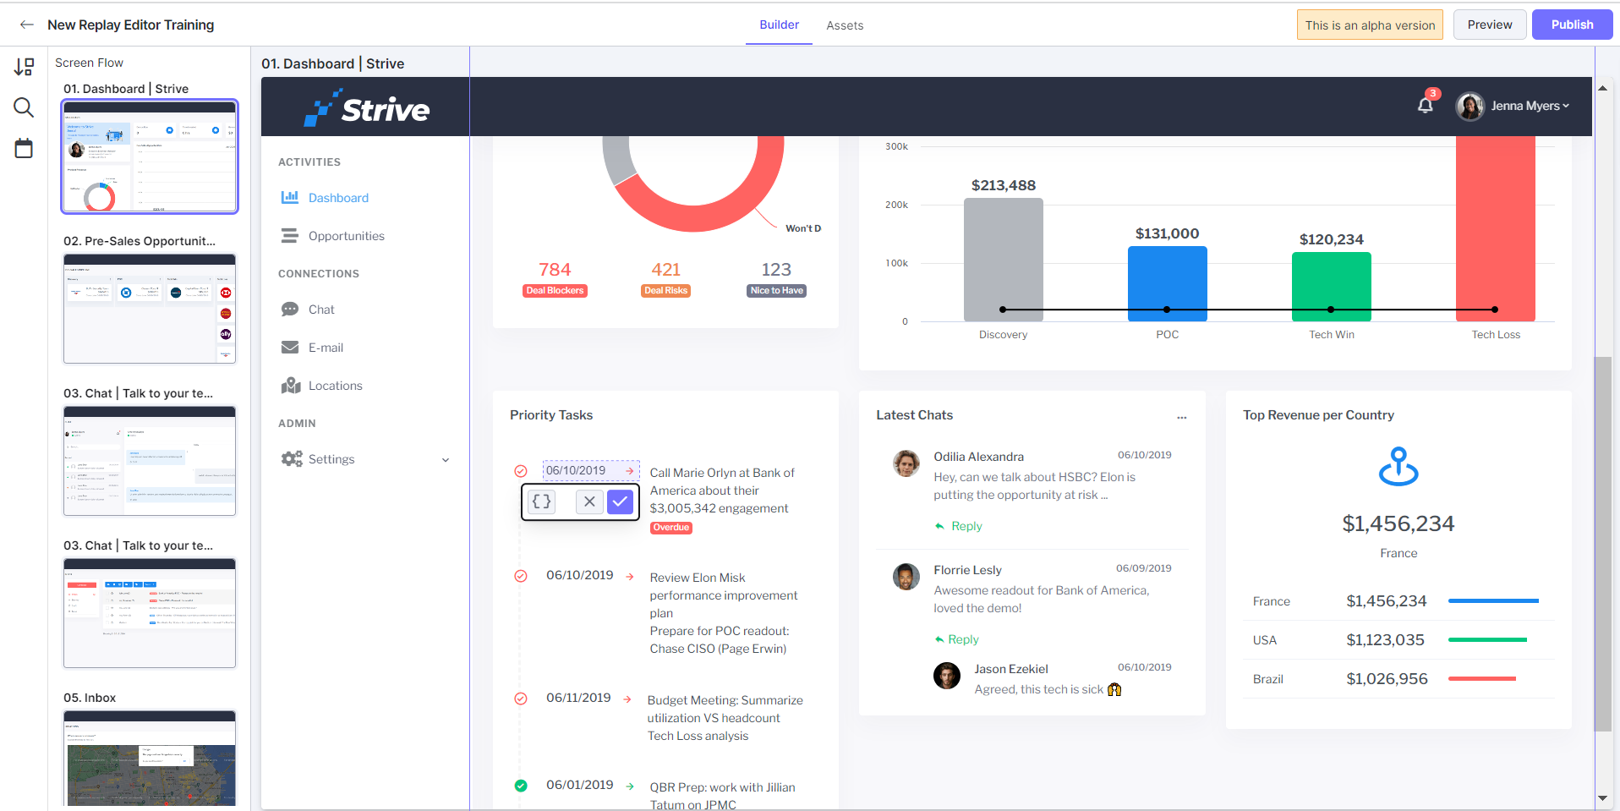Expand the Settings chevron in the sidebar
The image size is (1620, 811).
click(x=446, y=460)
